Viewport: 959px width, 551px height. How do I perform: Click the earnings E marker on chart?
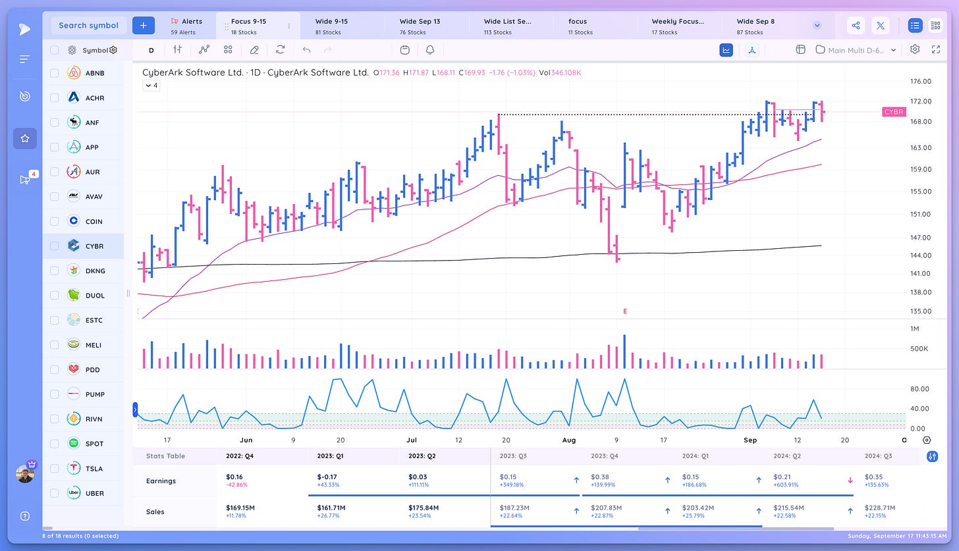[x=624, y=311]
